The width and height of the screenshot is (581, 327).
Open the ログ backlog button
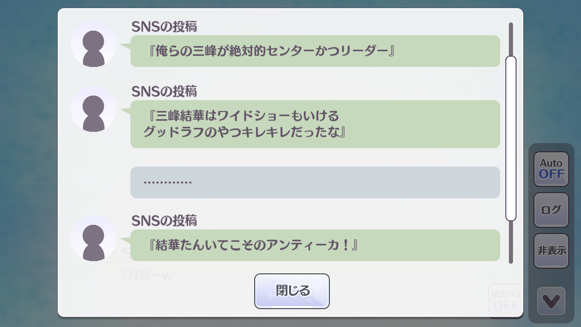[551, 209]
